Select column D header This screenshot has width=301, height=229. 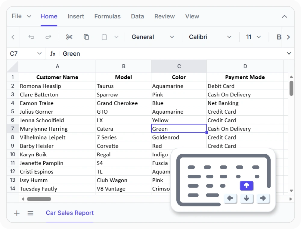point(245,66)
